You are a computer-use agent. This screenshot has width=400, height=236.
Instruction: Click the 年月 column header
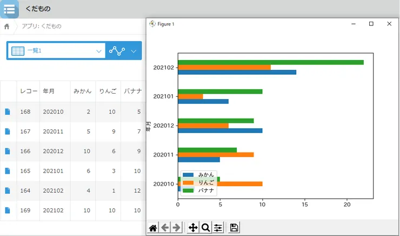coord(49,91)
